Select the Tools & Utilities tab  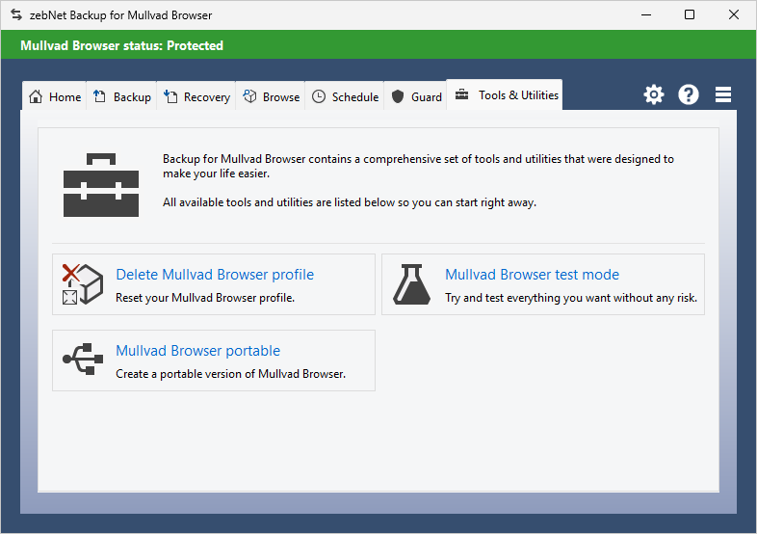(506, 95)
